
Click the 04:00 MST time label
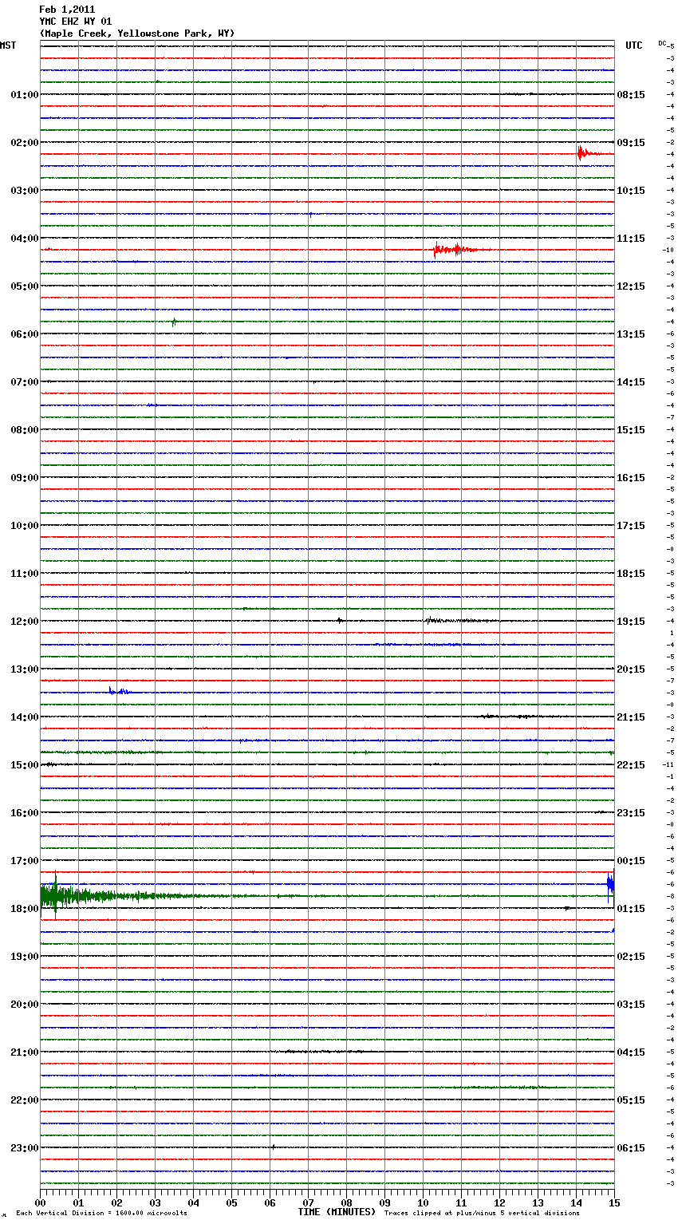pyautogui.click(x=25, y=238)
